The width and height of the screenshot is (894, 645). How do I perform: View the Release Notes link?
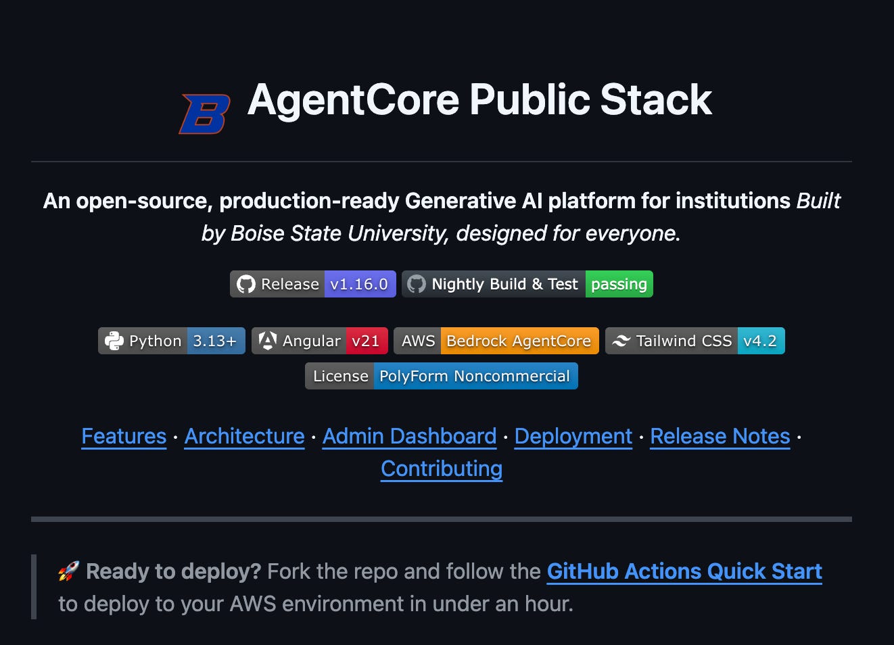click(720, 437)
